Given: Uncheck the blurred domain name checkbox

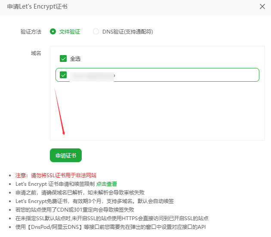Looking at the screenshot, I should pyautogui.click(x=64, y=75).
